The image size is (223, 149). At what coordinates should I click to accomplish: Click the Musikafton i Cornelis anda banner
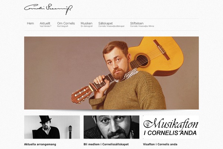click(x=171, y=127)
